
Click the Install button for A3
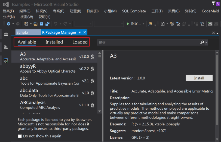click(199, 78)
